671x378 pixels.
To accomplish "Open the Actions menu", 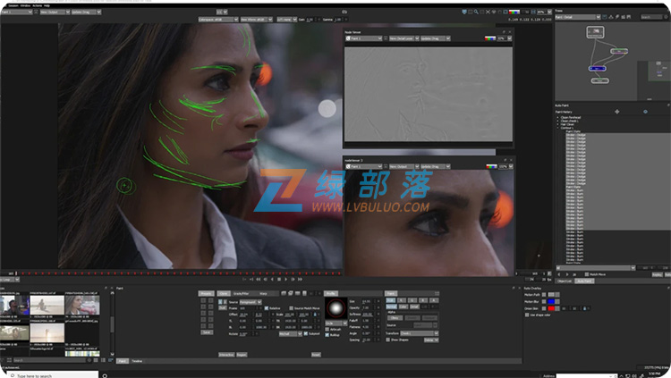I will pos(38,5).
